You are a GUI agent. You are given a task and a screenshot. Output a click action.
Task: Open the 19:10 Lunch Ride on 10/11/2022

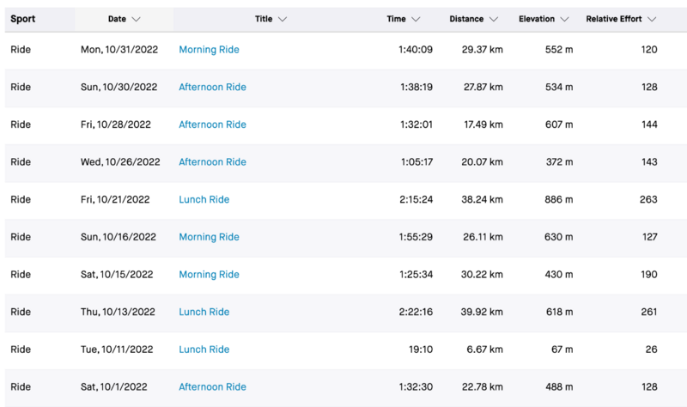[x=204, y=349]
